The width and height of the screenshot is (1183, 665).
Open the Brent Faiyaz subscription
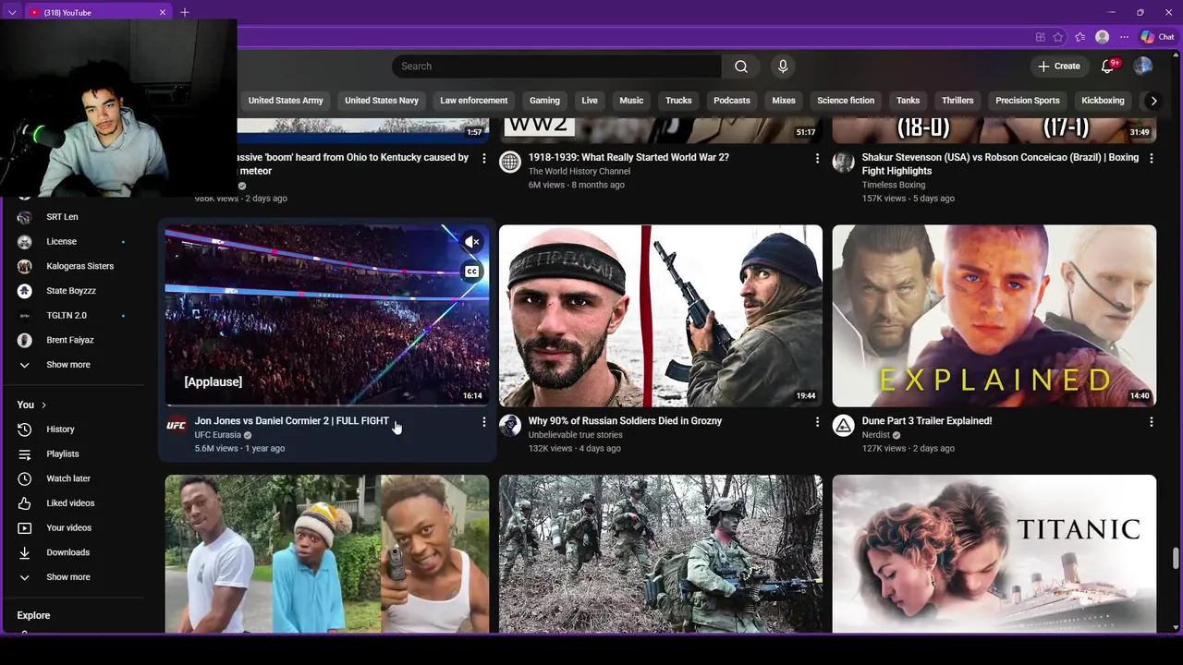pos(72,340)
